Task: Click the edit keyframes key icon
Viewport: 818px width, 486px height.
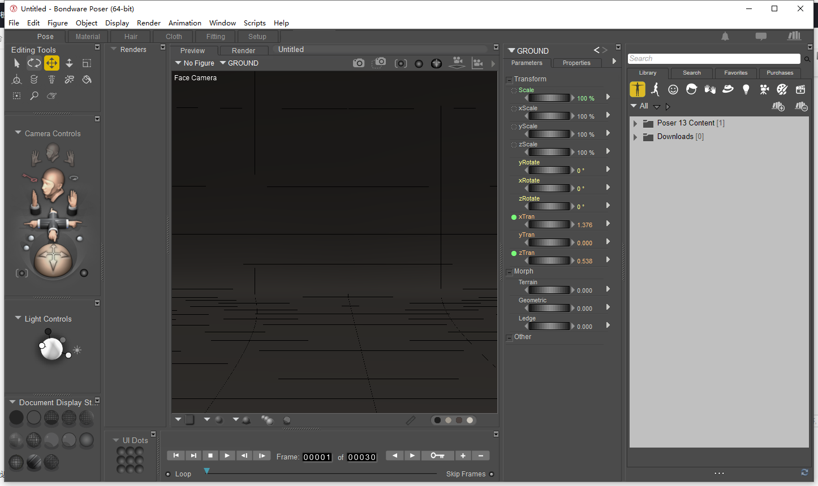Action: click(437, 455)
